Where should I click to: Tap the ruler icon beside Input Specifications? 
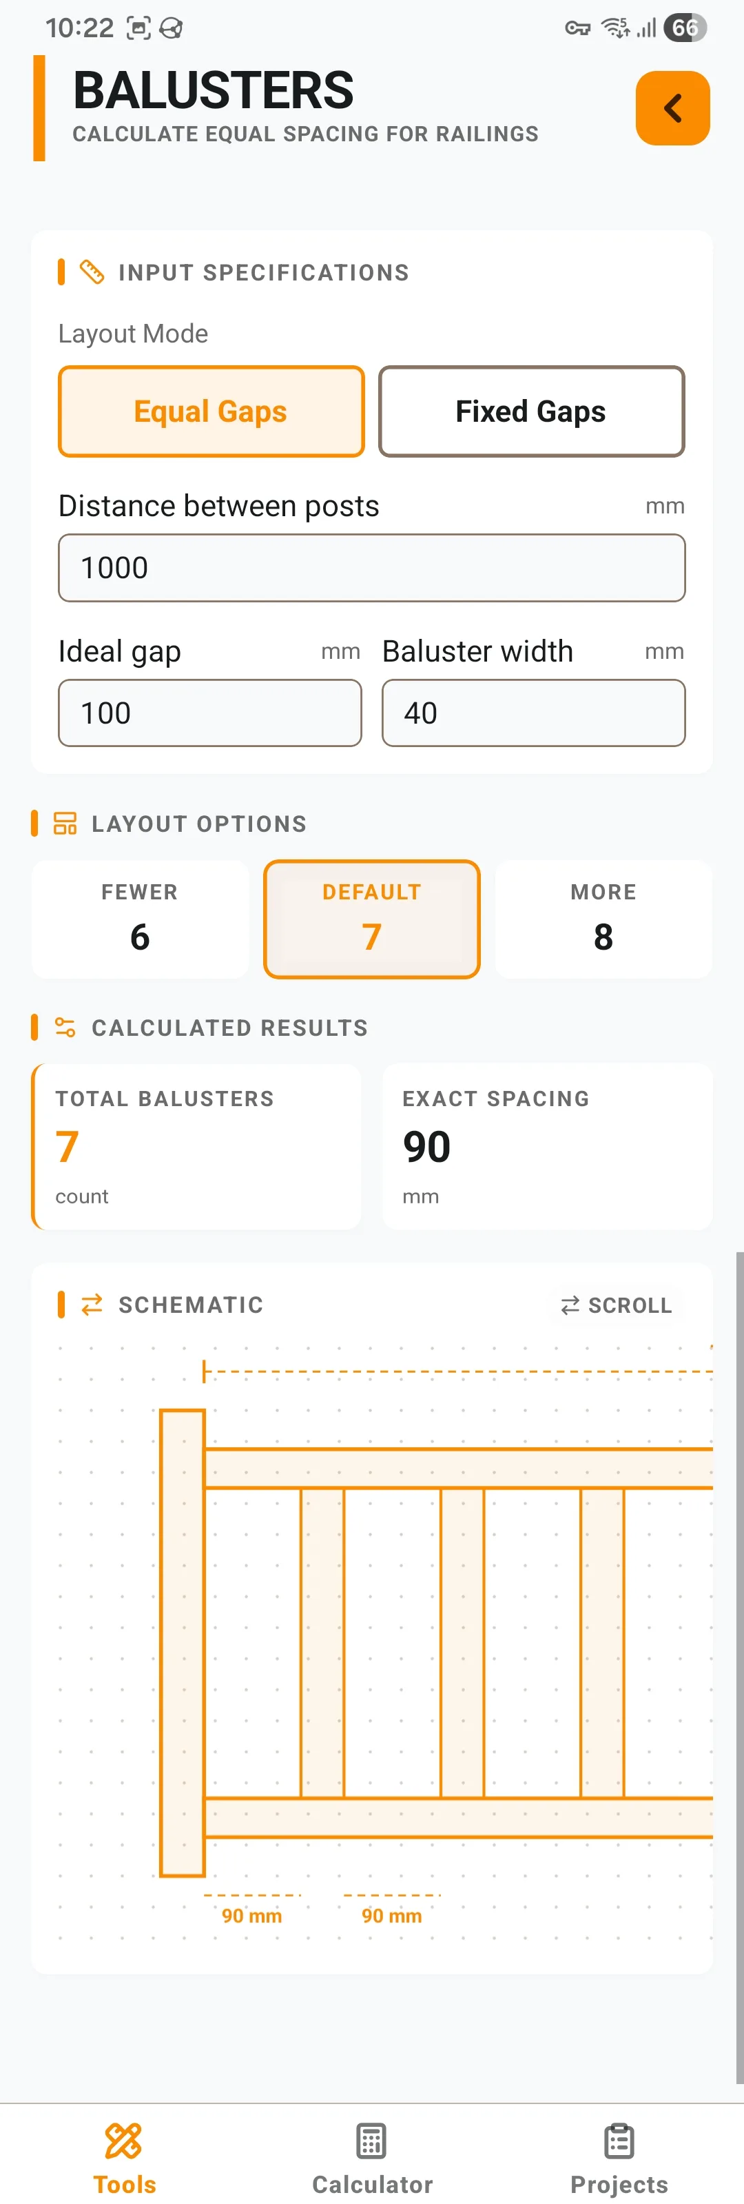pos(92,272)
